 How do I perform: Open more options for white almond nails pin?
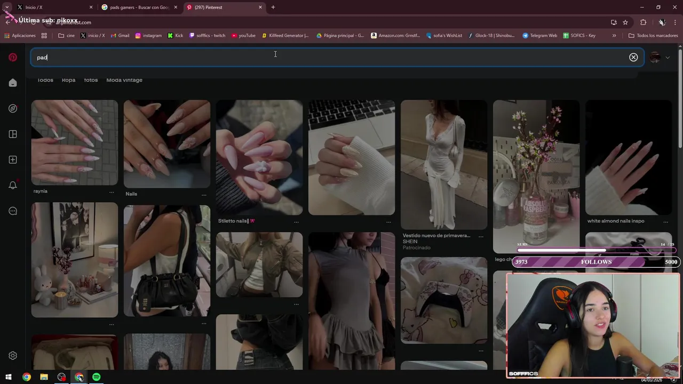pyautogui.click(x=665, y=221)
